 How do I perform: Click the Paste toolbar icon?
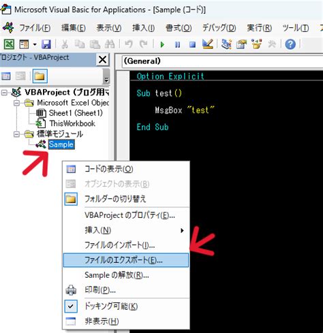pos(95,44)
